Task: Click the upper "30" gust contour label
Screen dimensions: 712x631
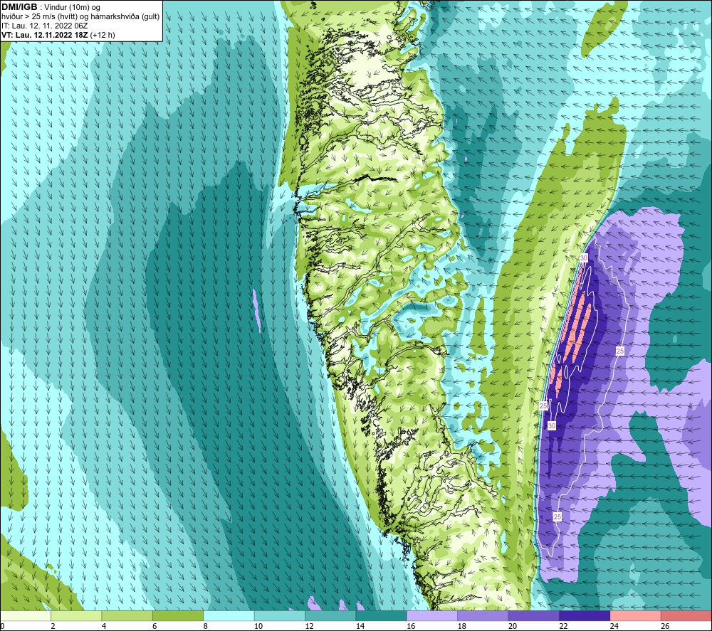Action: tap(584, 258)
